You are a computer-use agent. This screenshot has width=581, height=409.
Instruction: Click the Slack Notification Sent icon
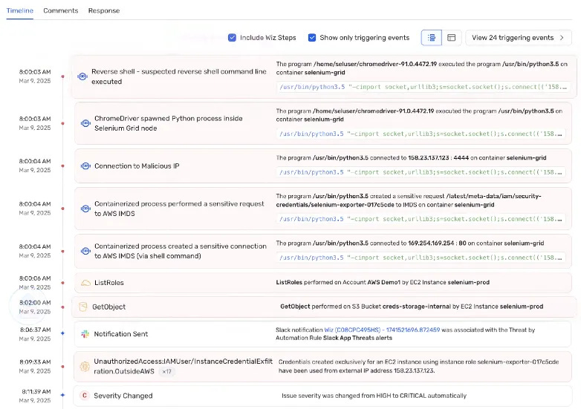tap(85, 334)
